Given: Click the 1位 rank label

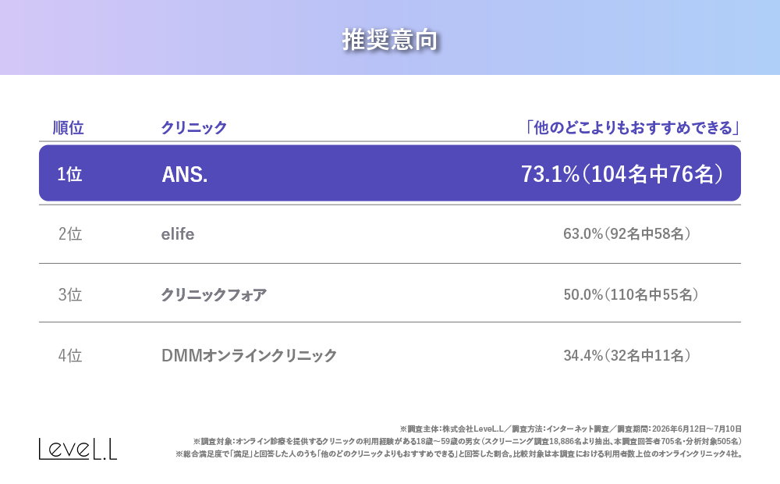Looking at the screenshot, I should pyautogui.click(x=69, y=174).
